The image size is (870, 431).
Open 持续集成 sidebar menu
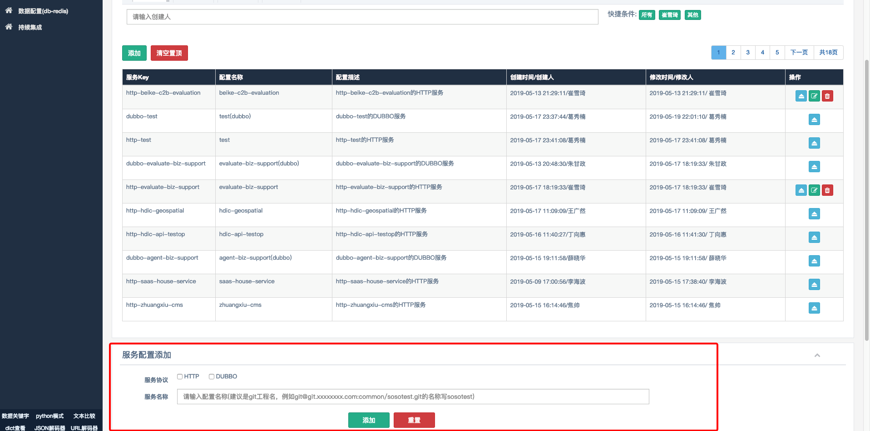[x=30, y=27]
